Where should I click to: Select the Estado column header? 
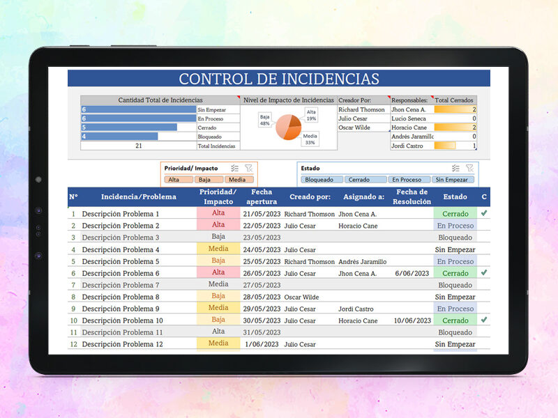pyautogui.click(x=455, y=196)
